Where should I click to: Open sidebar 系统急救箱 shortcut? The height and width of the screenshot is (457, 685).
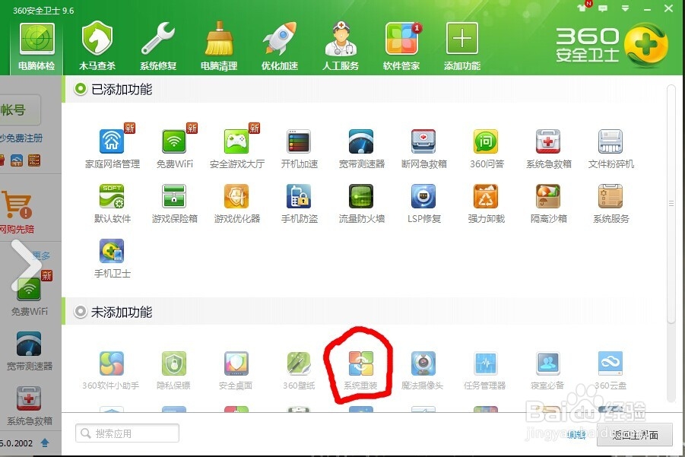point(29,406)
